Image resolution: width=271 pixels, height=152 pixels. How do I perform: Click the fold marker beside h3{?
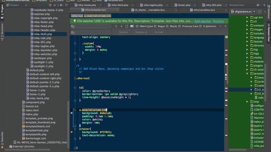coord(75,88)
